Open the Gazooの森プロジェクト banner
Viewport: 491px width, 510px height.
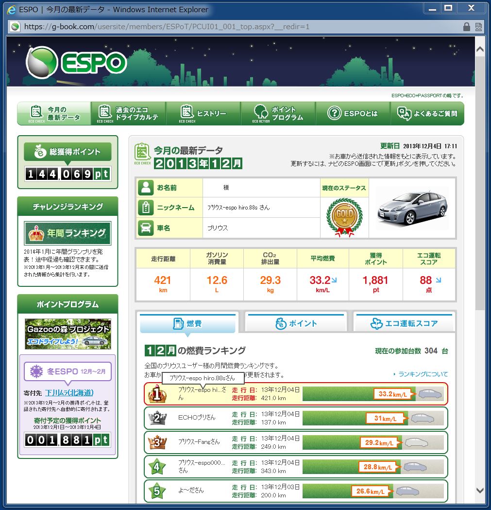click(68, 334)
